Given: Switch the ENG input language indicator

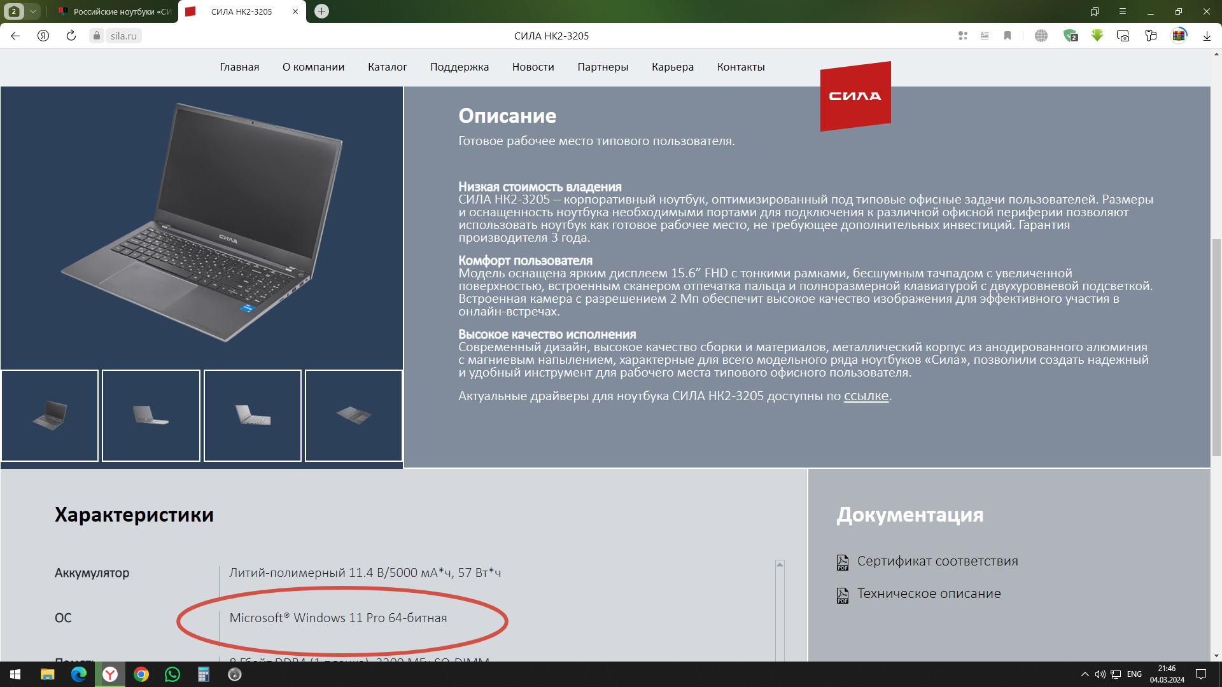Looking at the screenshot, I should pos(1134,674).
